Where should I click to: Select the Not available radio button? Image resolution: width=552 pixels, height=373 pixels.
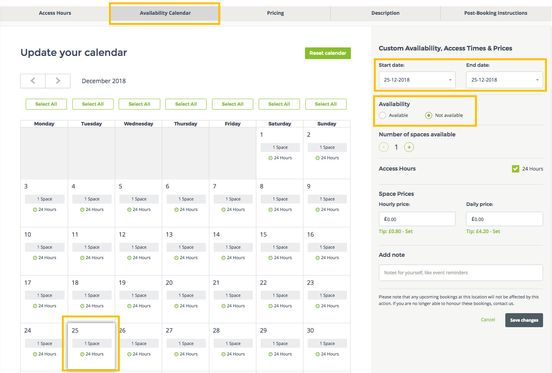click(428, 115)
